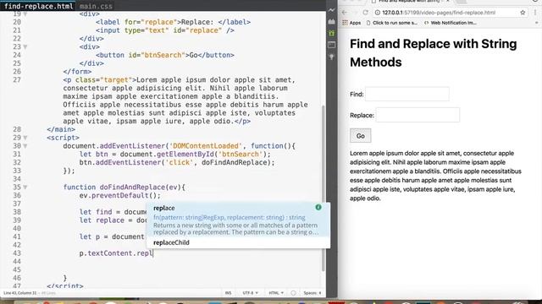Click the bottom pin-shaped icon in Brackets sidebar
542x304 pixels.
point(331,57)
